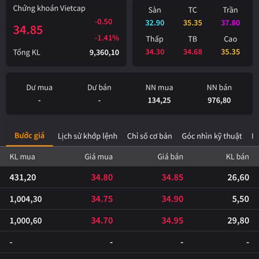Select the Góc nhìn kỹ thuật tab
The width and height of the screenshot is (259, 259).
pos(212,136)
